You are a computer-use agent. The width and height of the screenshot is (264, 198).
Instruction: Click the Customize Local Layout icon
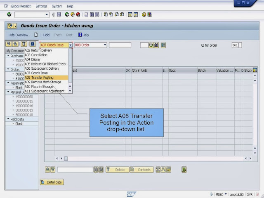(149, 15)
